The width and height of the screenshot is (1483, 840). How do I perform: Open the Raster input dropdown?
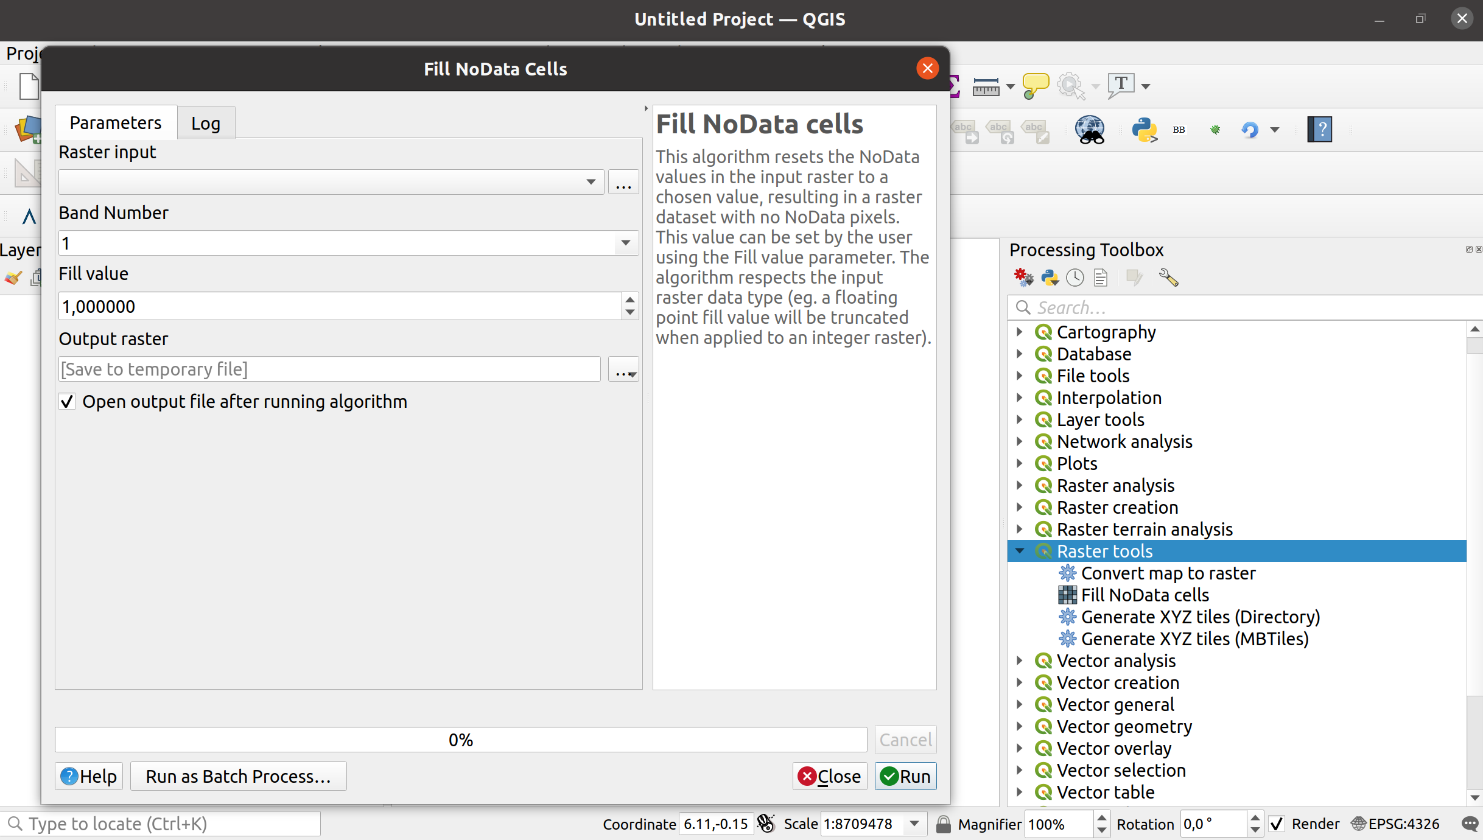(x=591, y=182)
